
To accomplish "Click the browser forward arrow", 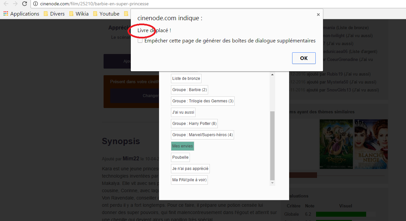I will pyautogui.click(x=15, y=4).
